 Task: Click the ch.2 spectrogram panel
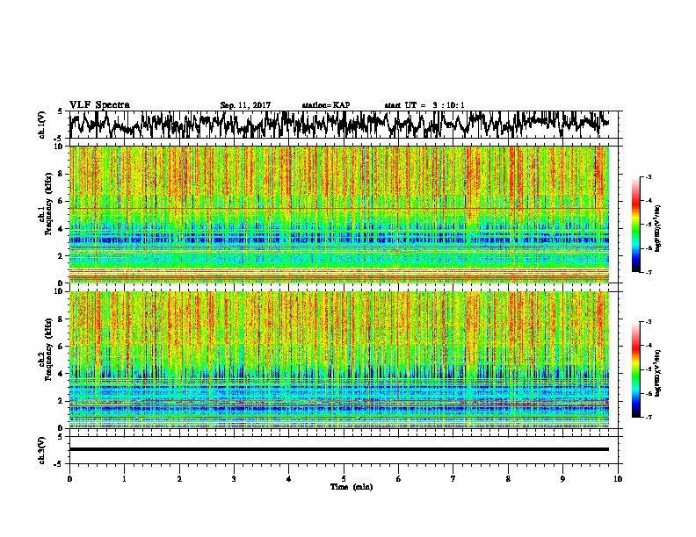click(x=339, y=360)
